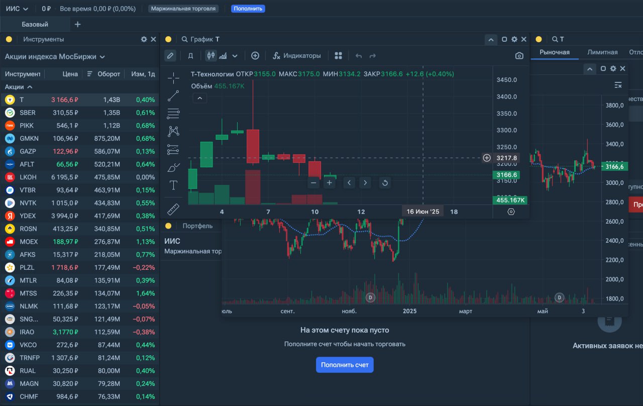This screenshot has width=643, height=406.
Task: Select the trend line drawing tool
Action: click(x=173, y=95)
